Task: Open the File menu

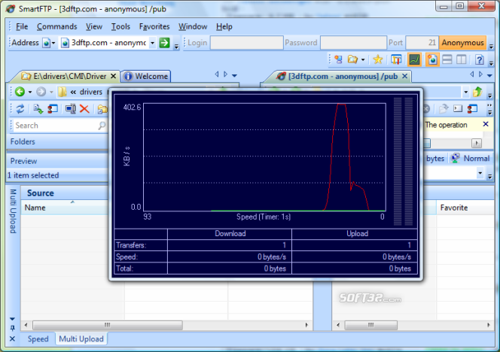Action: 22,26
